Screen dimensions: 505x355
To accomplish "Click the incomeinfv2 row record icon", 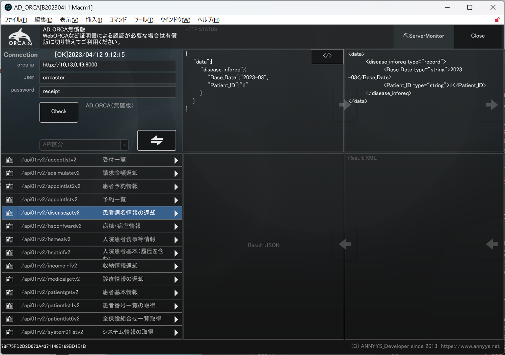I will [10, 266].
